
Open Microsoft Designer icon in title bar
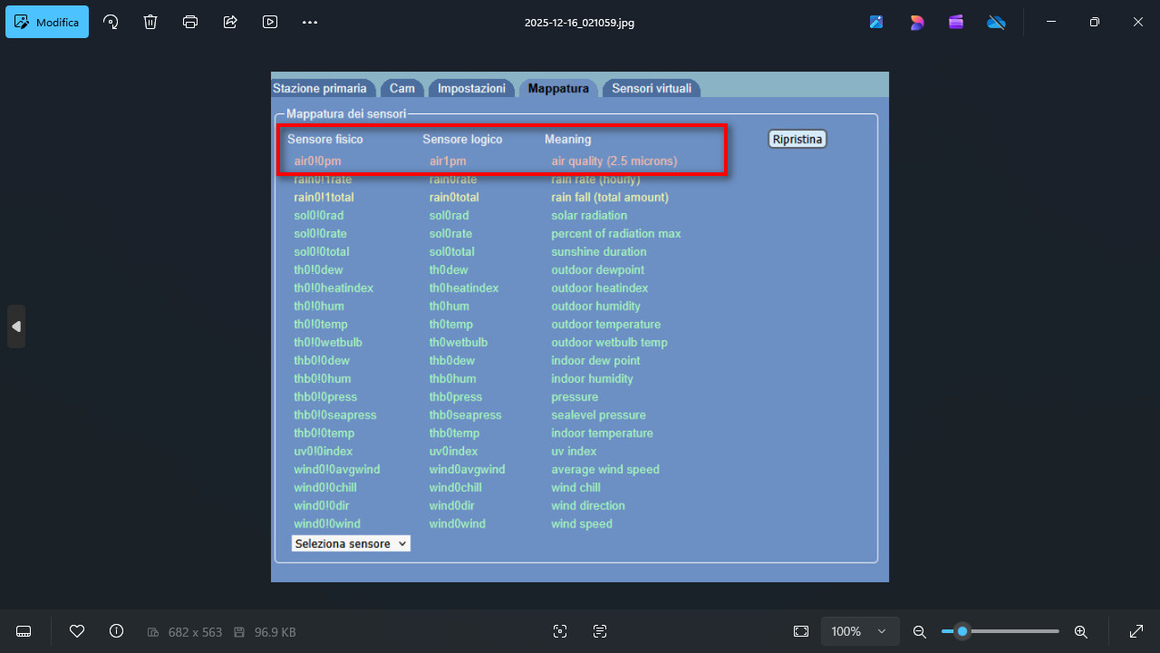[x=917, y=22]
